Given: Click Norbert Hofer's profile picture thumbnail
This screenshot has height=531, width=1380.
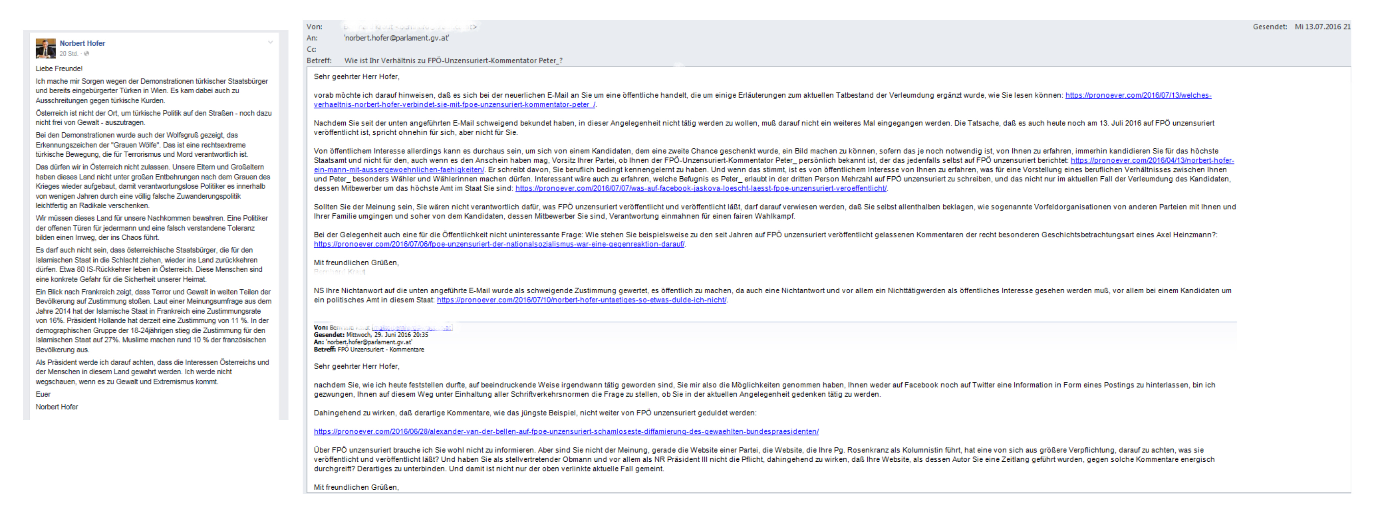Looking at the screenshot, I should (x=46, y=48).
